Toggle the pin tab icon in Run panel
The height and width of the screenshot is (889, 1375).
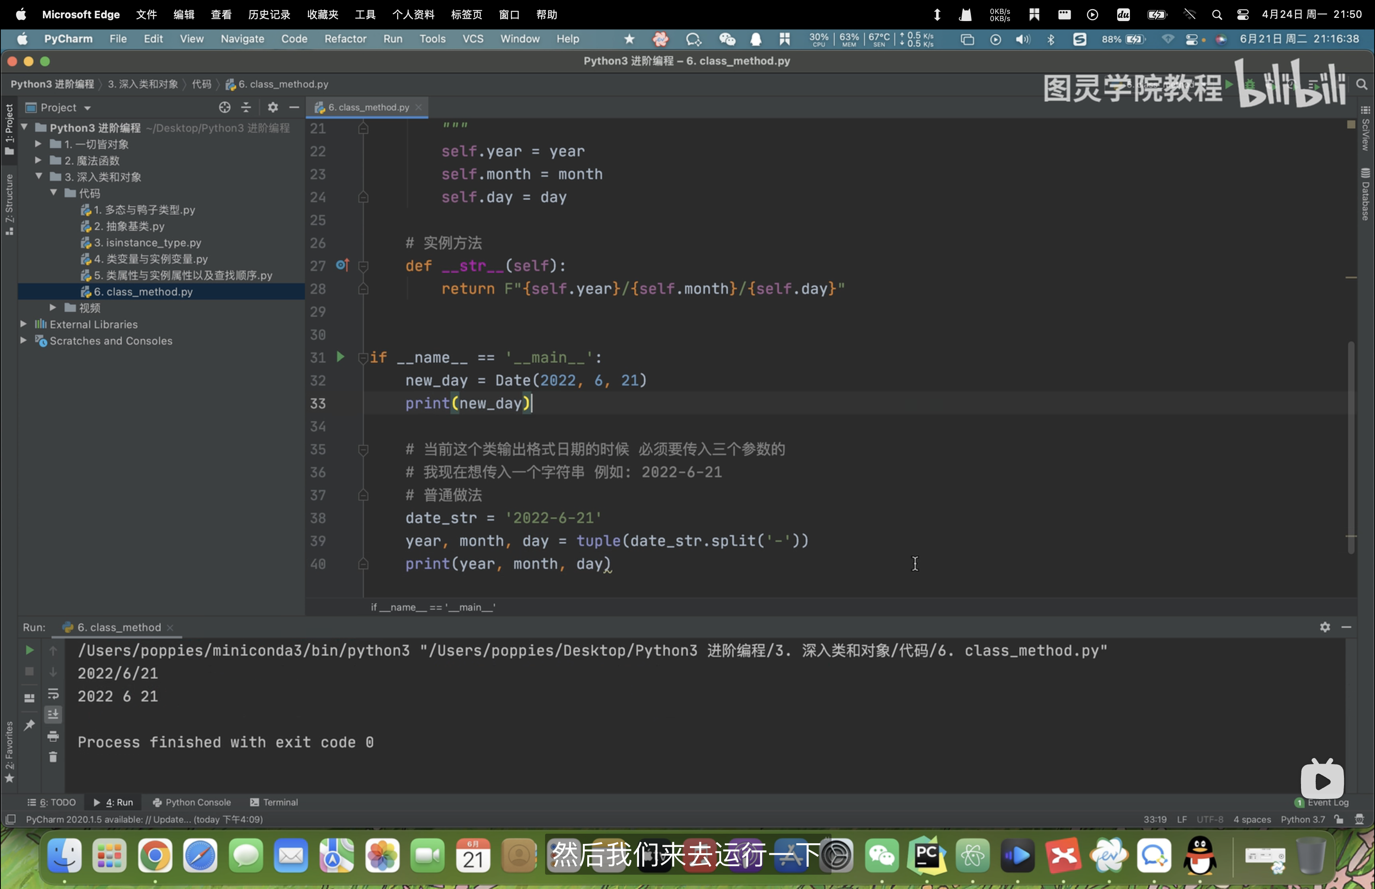(x=29, y=725)
